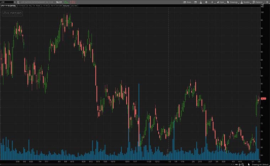Click the Share icon in the toolbar
The height and width of the screenshot is (166, 270).
(x=187, y=2)
